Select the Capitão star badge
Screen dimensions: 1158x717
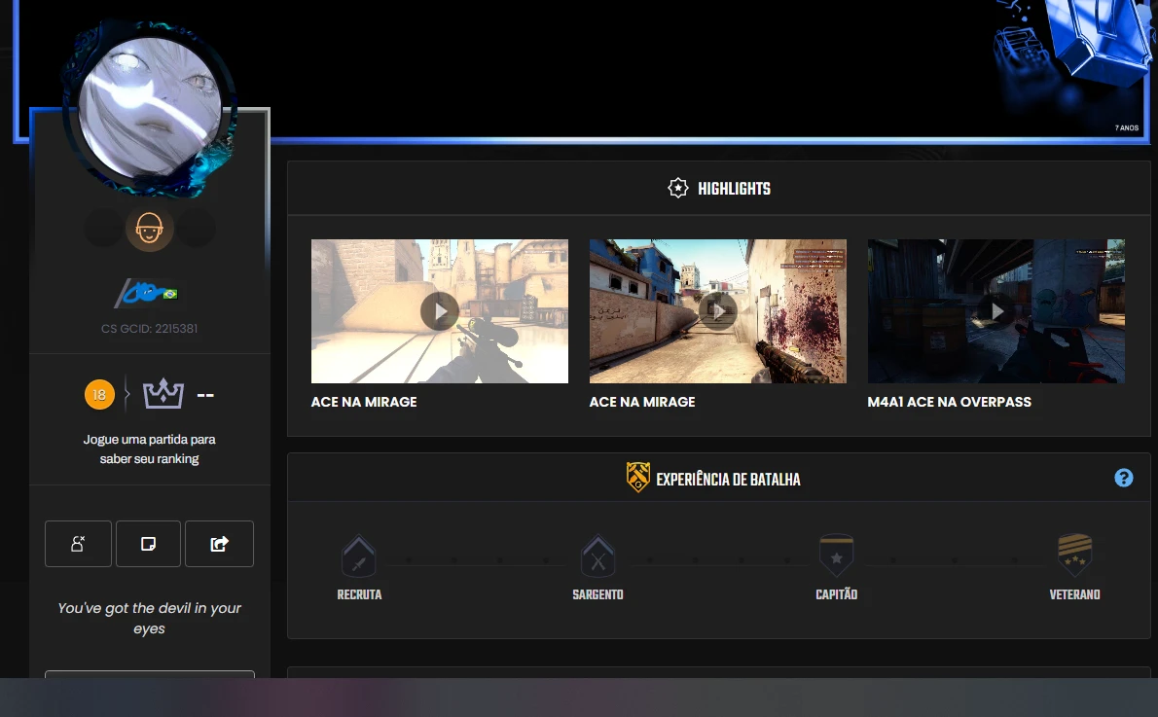836,556
